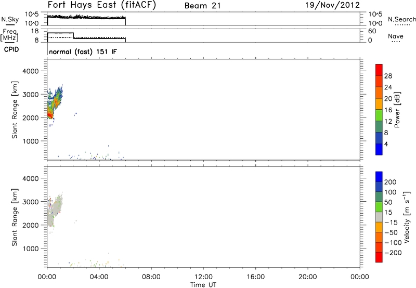Click the '3000' tick on the power panel
The width and height of the screenshot is (416, 288).
tap(31, 95)
